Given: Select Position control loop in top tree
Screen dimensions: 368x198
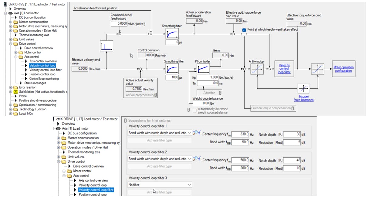Looking at the screenshot, I should [42, 74].
